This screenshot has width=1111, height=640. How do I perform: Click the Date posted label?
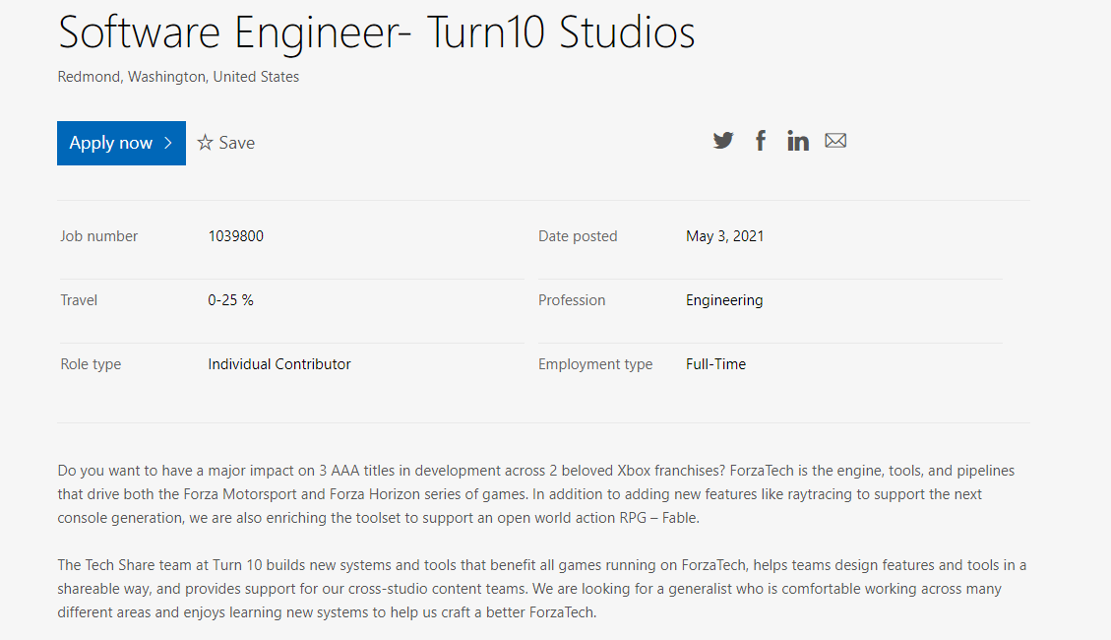pos(578,236)
